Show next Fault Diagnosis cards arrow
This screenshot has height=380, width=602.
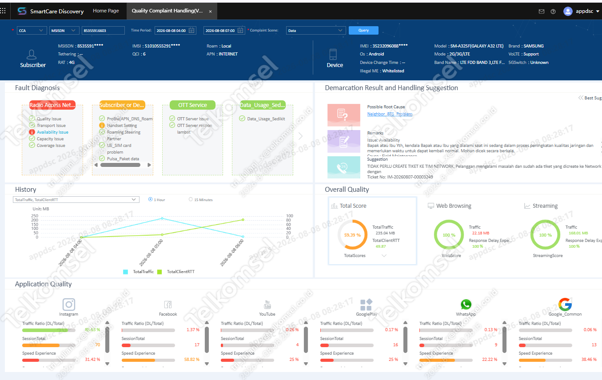click(x=301, y=136)
